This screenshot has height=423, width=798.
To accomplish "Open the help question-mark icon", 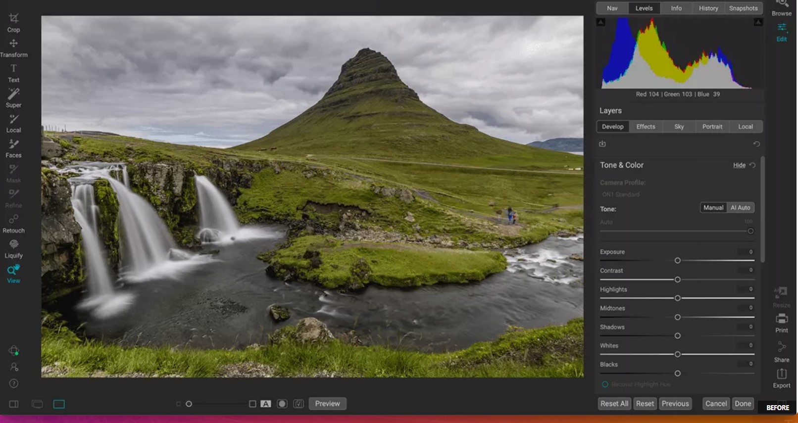I will point(14,383).
